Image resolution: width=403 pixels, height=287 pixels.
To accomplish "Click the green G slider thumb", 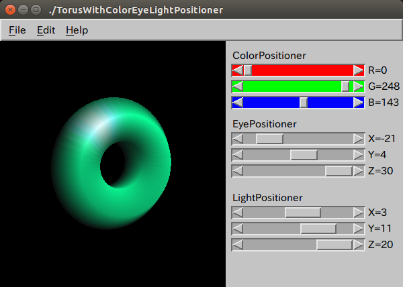I will point(345,87).
